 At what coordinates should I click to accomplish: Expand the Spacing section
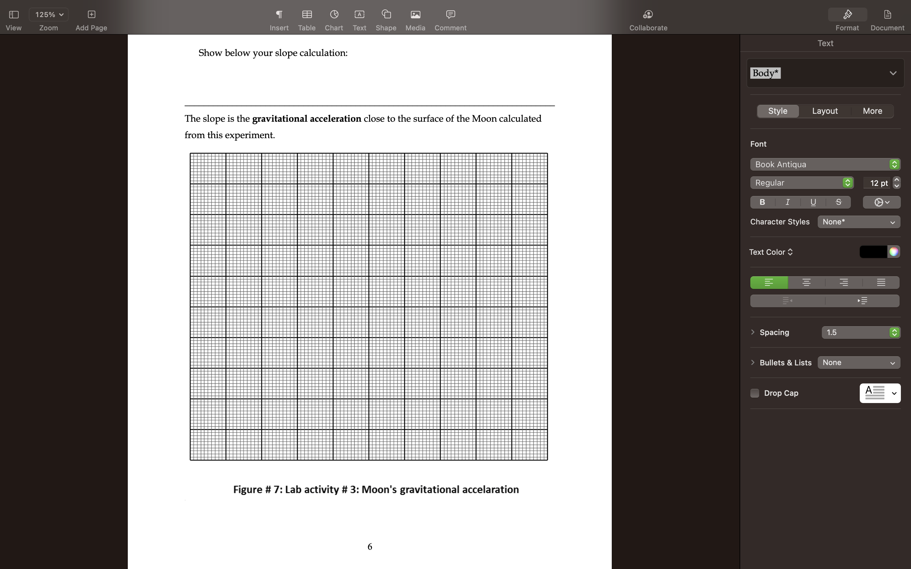click(753, 332)
